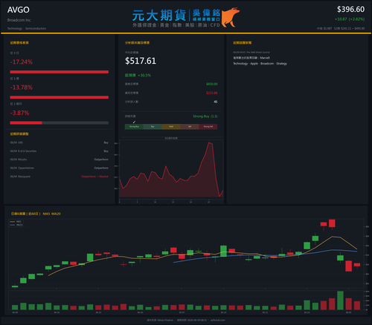Click the Sell segment of rating scale
The image size is (372, 325).
(190, 127)
